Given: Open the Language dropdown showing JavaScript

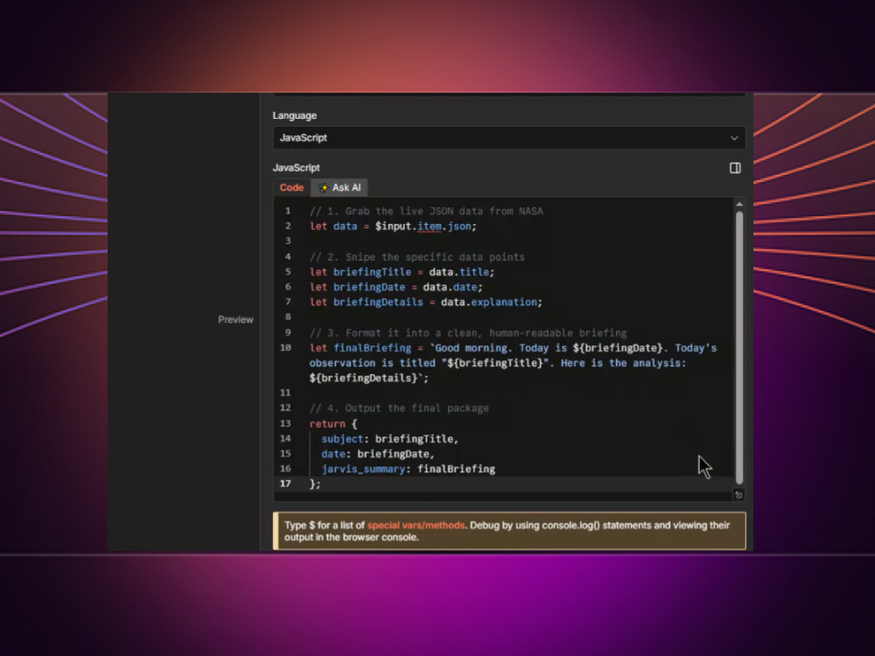Looking at the screenshot, I should click(x=509, y=138).
